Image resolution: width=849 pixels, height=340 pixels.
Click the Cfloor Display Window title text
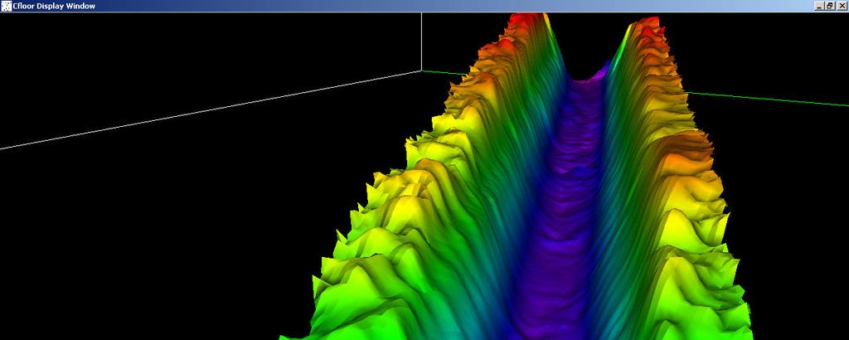click(54, 6)
